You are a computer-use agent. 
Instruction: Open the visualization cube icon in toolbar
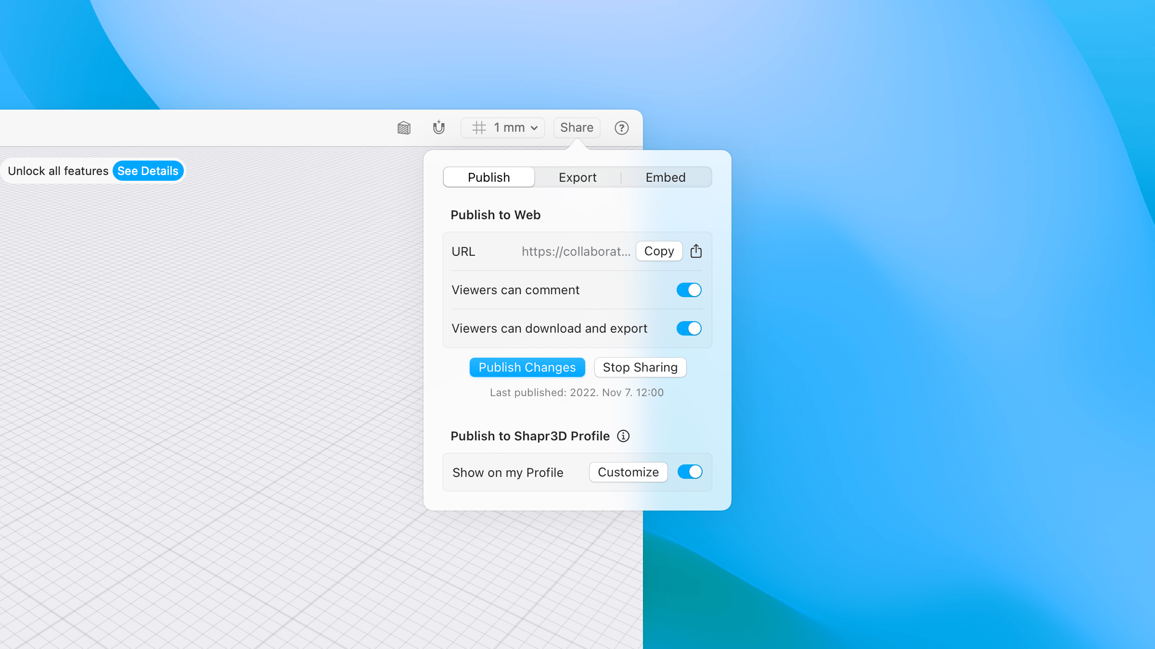tap(404, 128)
